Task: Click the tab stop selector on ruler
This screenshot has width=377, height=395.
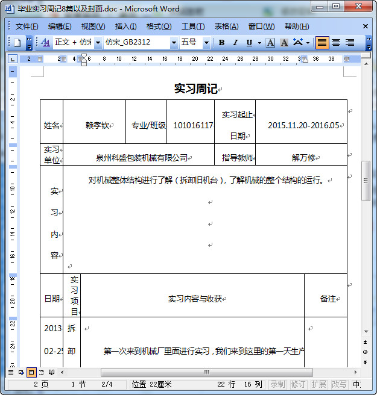Action: click(x=12, y=59)
